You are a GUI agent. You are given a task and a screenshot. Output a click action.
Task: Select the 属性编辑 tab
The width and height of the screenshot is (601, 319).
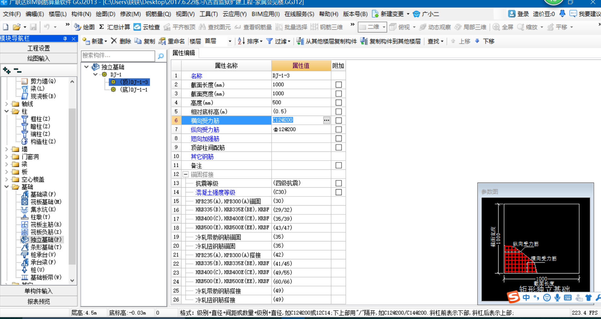tap(184, 53)
